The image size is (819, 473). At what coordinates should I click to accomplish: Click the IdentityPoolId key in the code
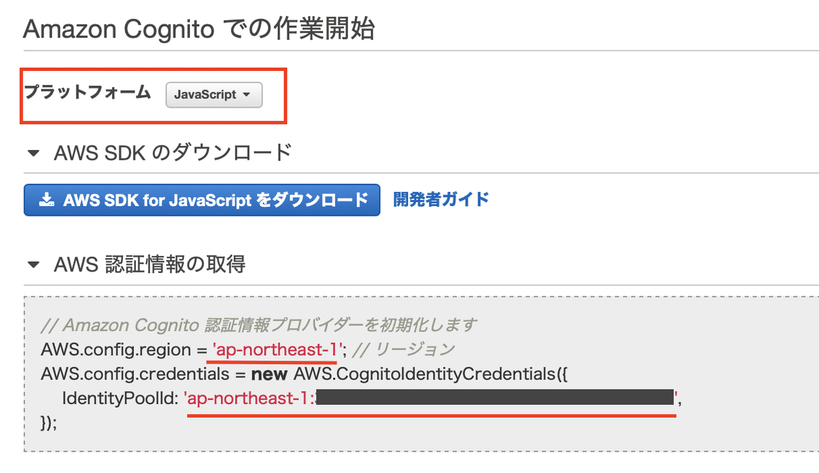121,398
